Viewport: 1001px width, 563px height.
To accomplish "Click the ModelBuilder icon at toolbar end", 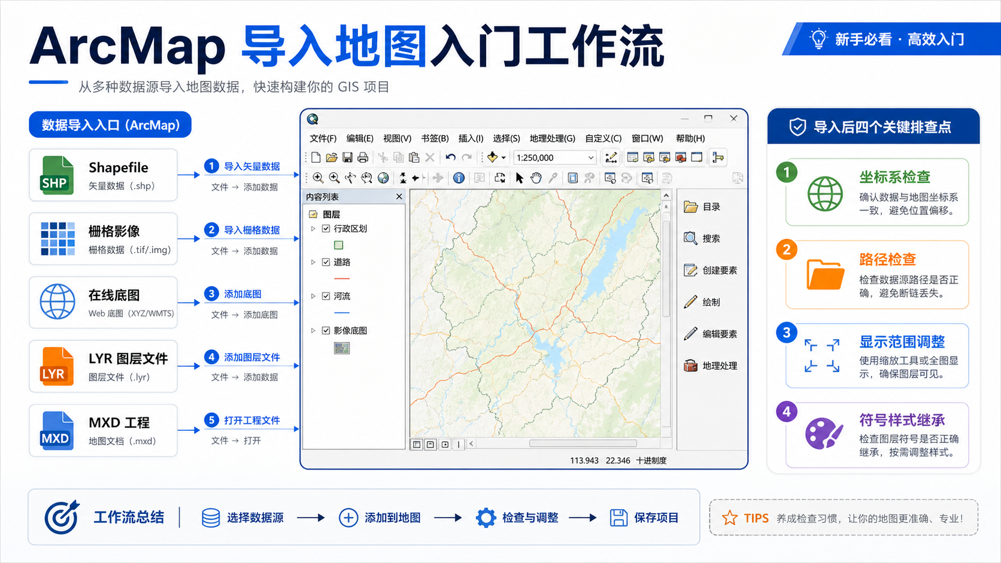I will click(x=718, y=157).
